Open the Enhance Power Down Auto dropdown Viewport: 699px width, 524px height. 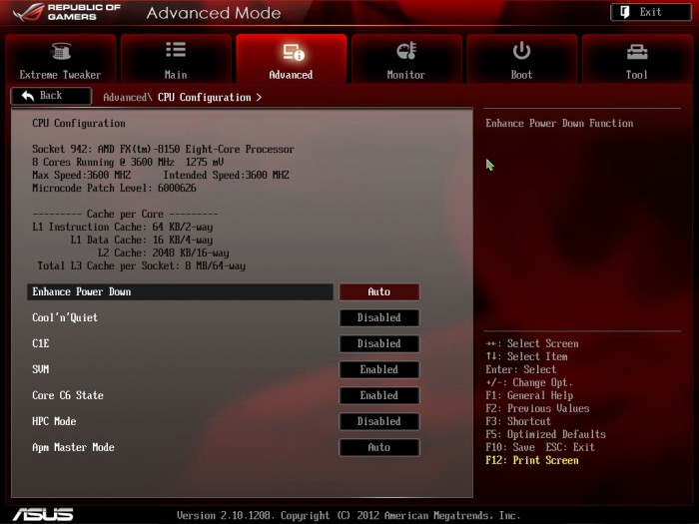point(378,291)
